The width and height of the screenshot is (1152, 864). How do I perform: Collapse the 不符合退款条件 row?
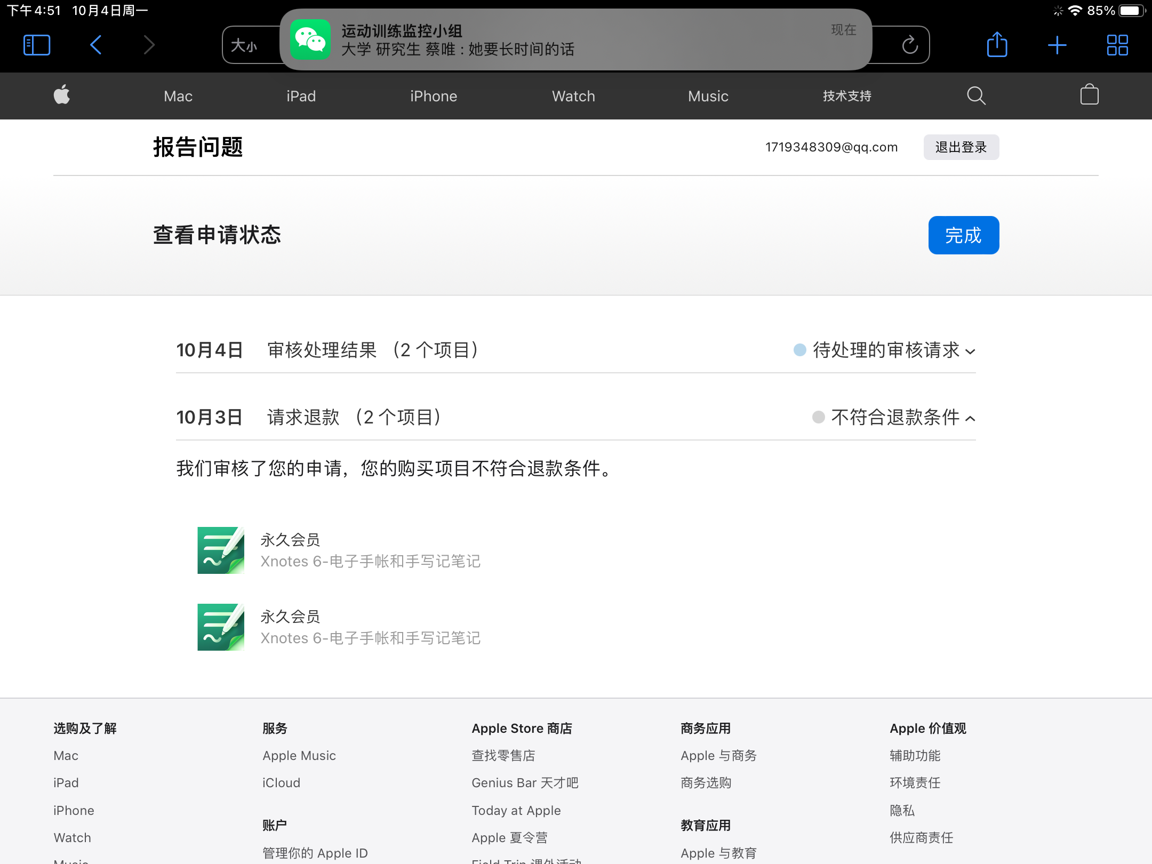coord(895,418)
